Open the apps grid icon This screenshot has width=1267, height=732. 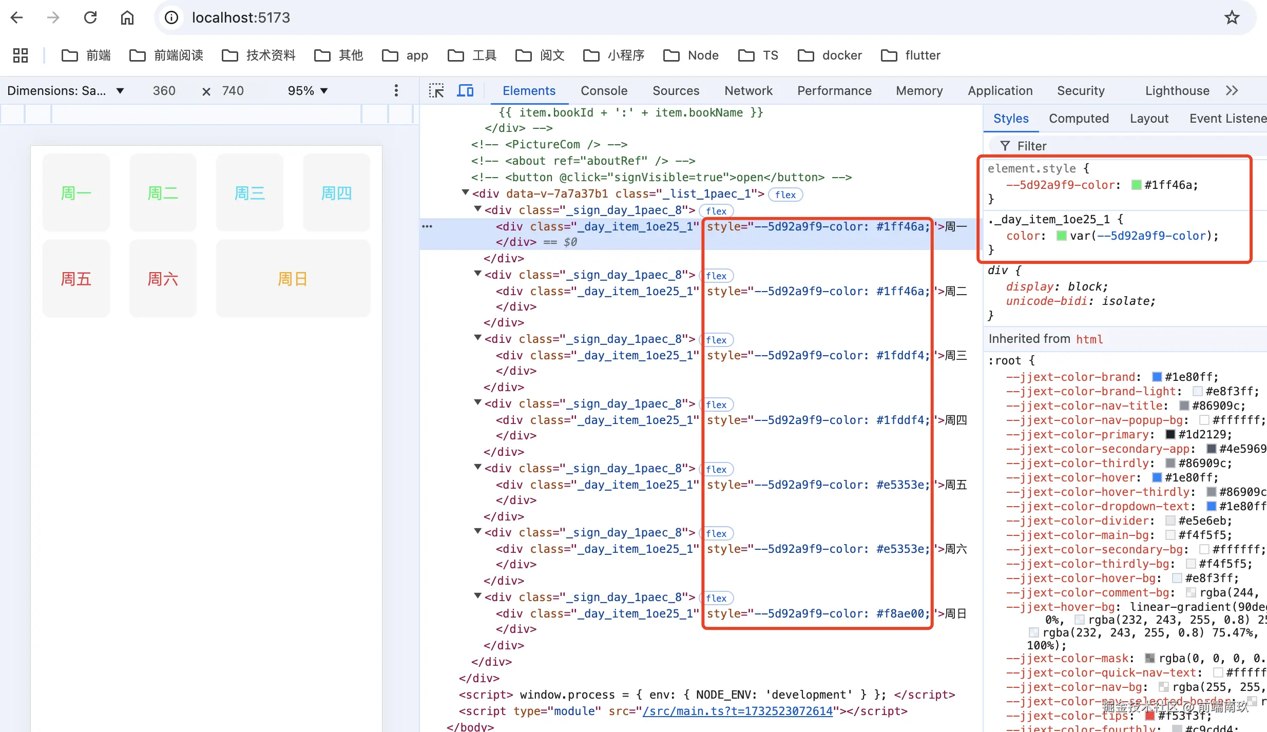pyautogui.click(x=21, y=55)
